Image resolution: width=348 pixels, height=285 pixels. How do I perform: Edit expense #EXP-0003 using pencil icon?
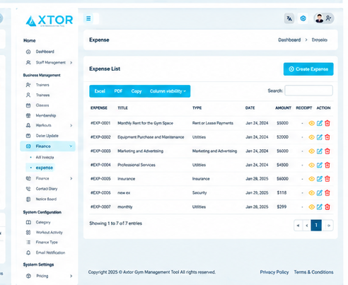point(320,151)
